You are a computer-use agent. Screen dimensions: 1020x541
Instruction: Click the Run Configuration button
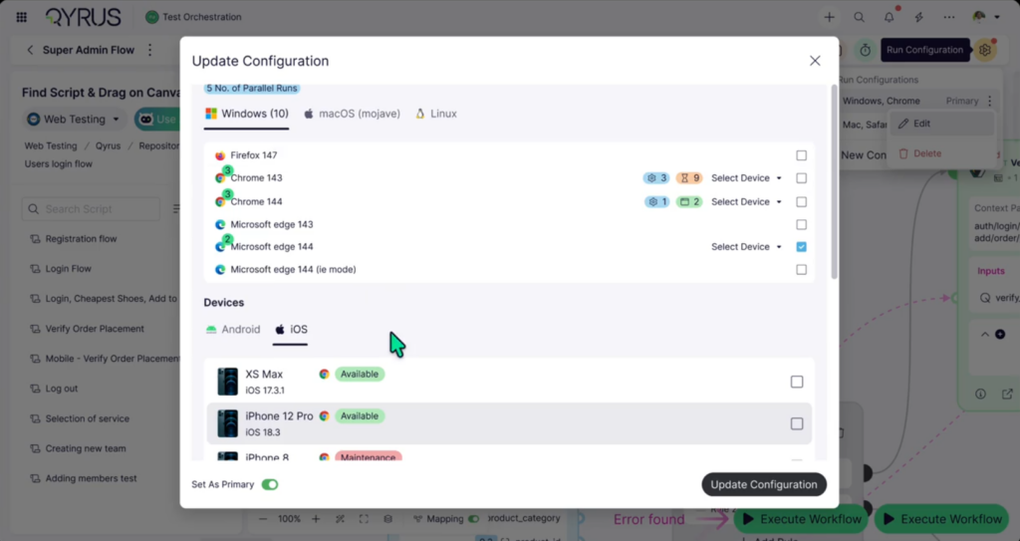pos(924,50)
